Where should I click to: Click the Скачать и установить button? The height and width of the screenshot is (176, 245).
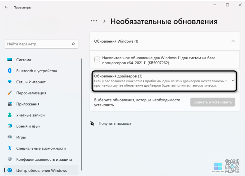213,102
